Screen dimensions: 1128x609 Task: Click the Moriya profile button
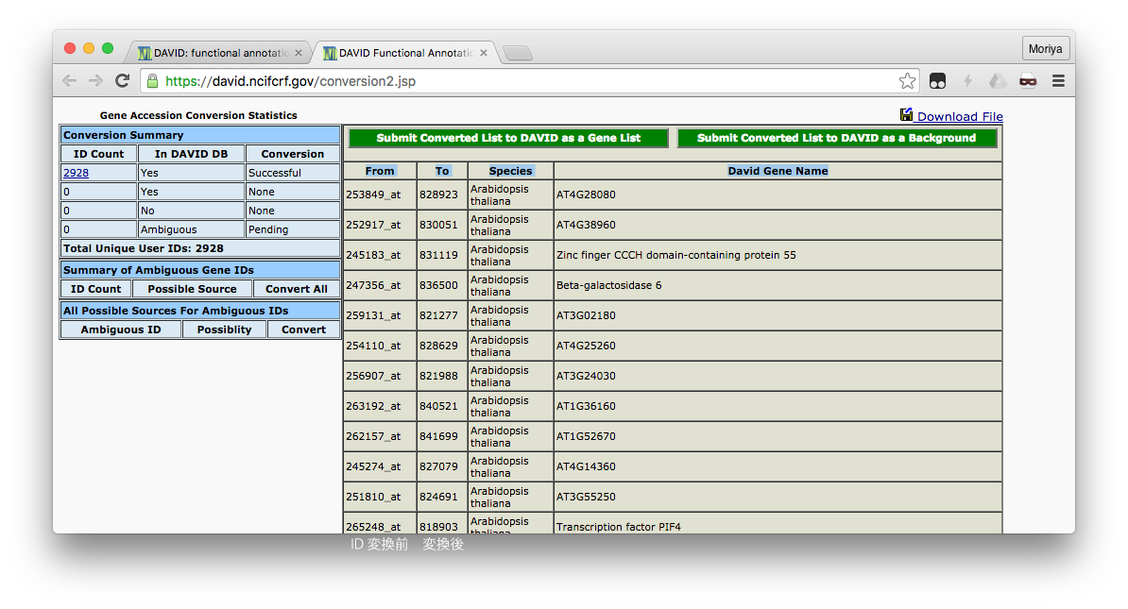point(1045,49)
